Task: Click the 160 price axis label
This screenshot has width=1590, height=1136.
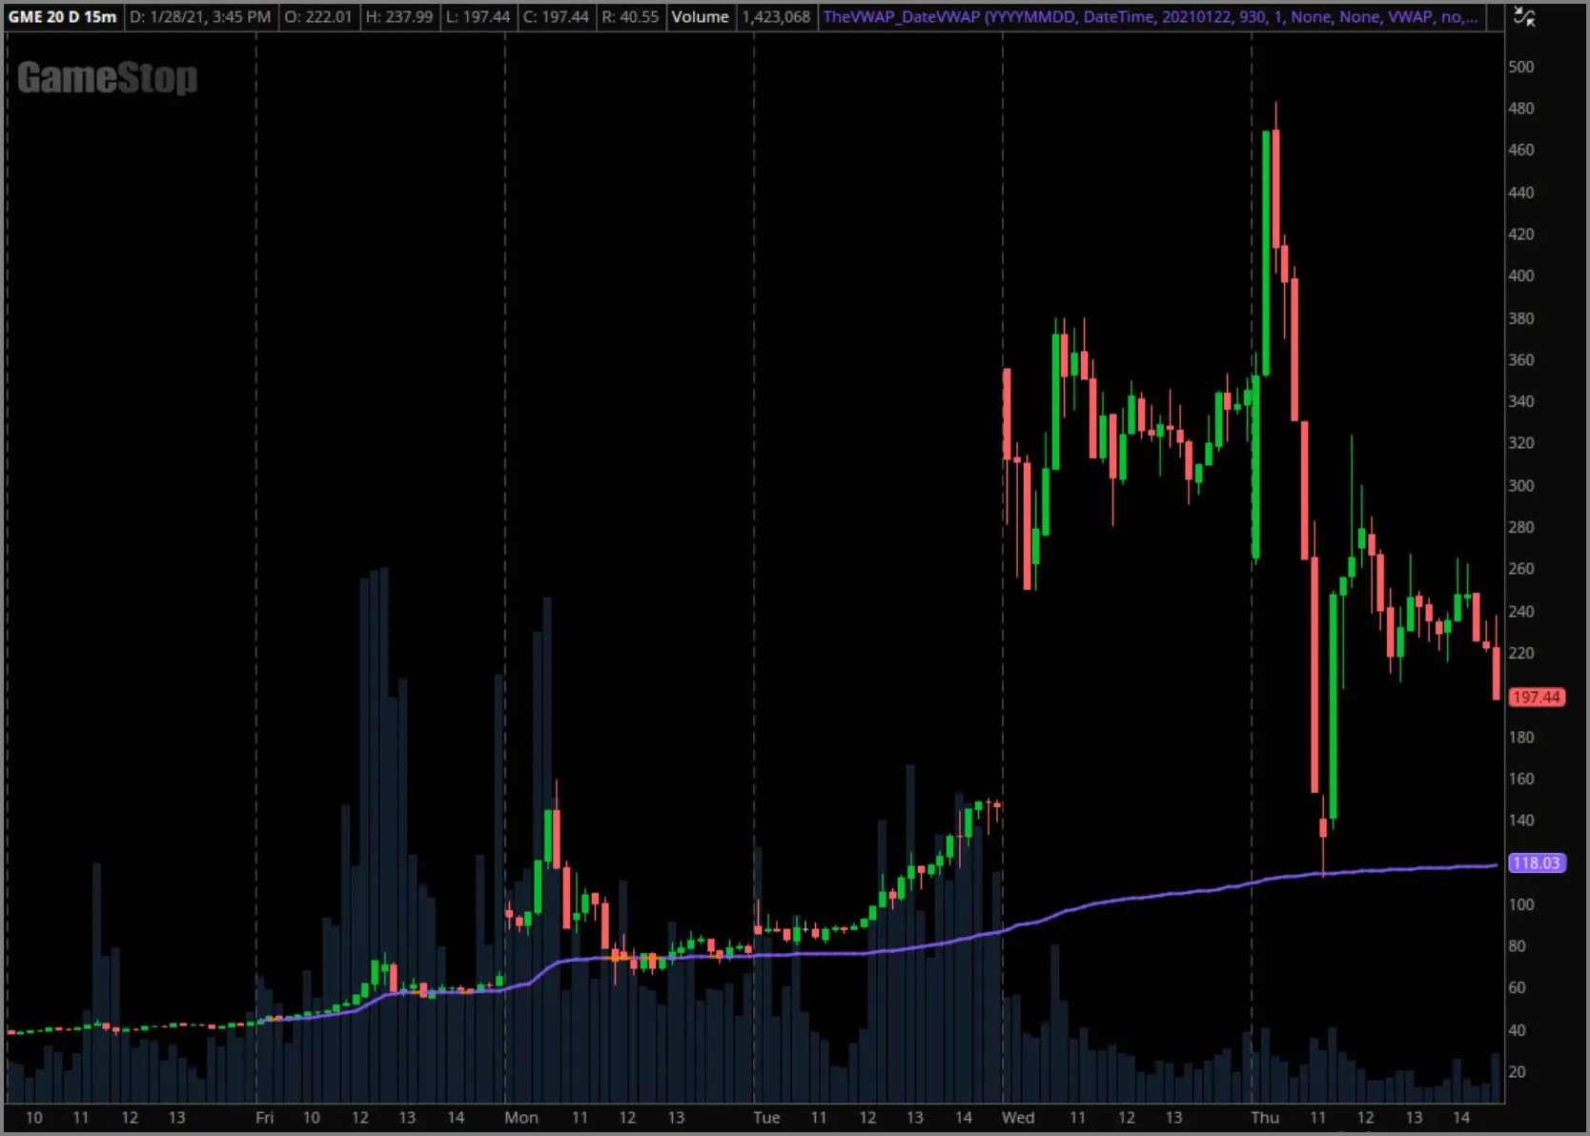Action: pos(1521,779)
